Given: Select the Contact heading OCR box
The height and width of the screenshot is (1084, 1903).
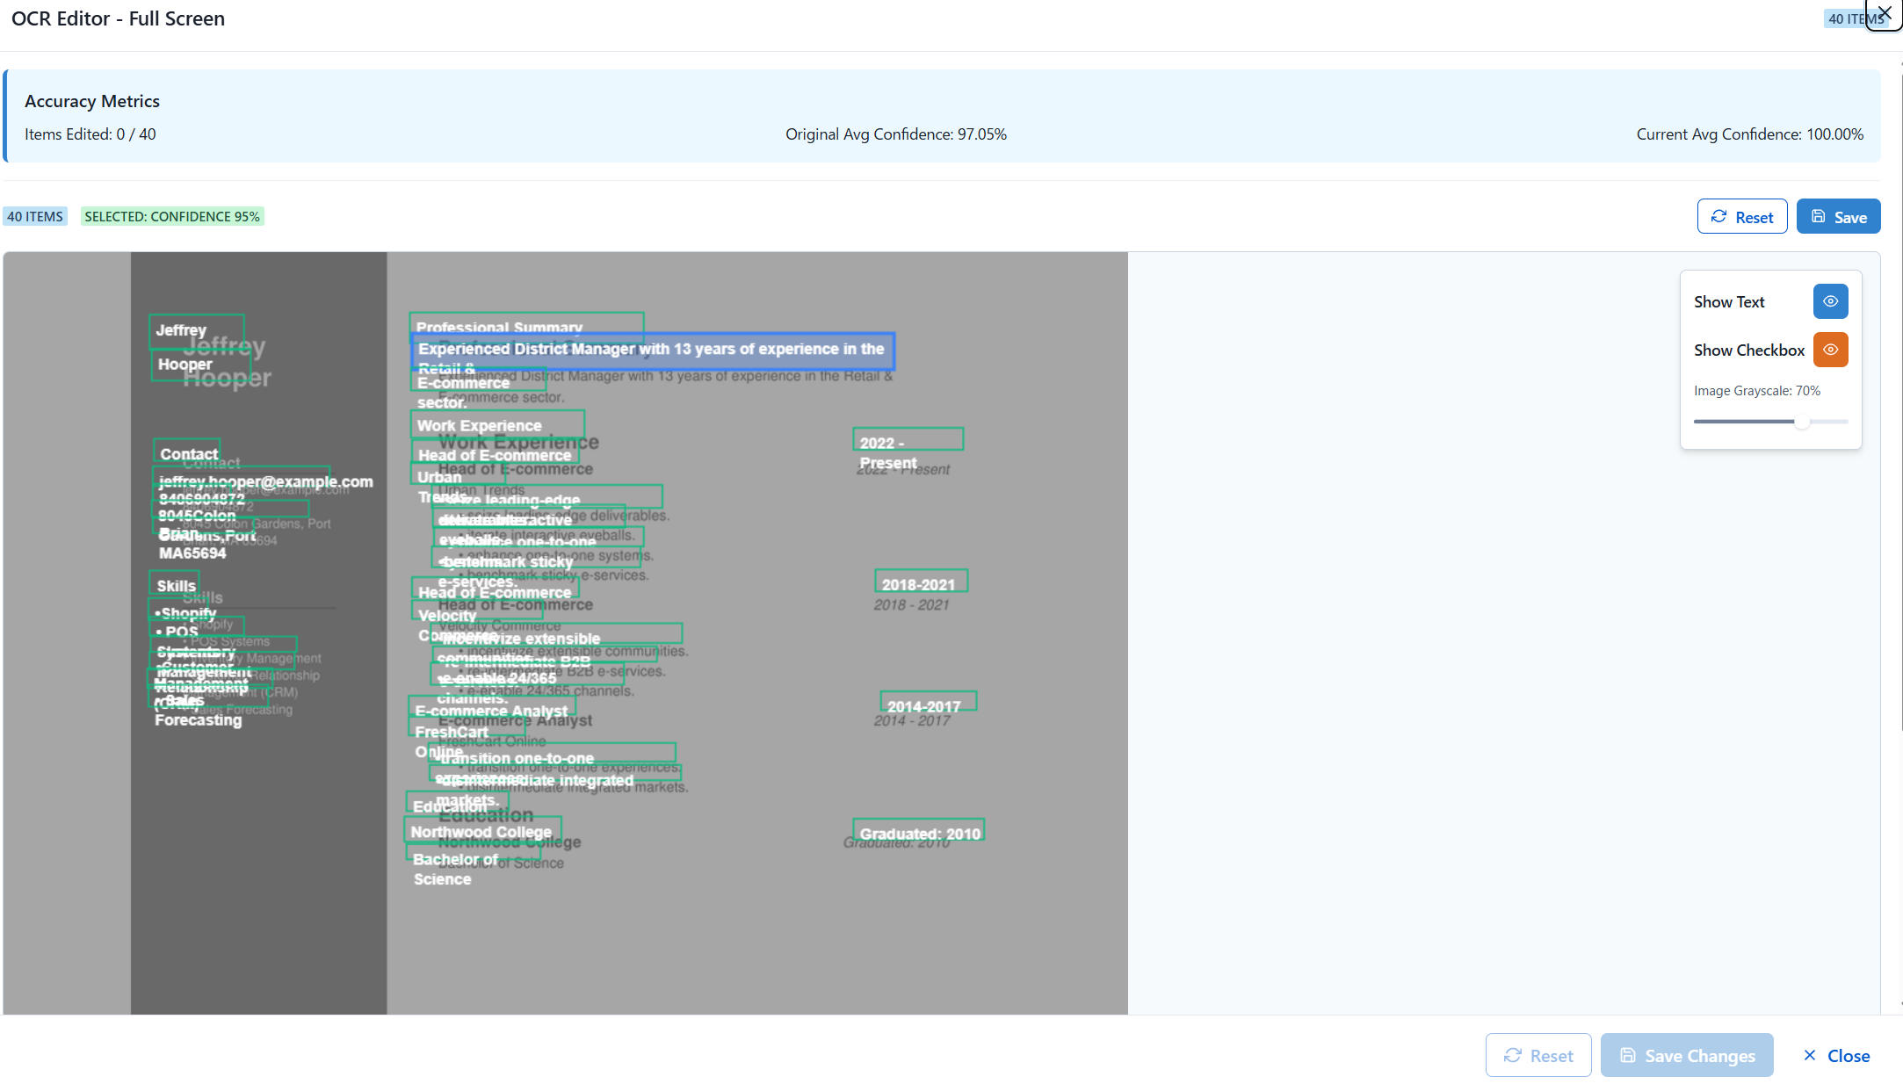Looking at the screenshot, I should coord(186,451).
